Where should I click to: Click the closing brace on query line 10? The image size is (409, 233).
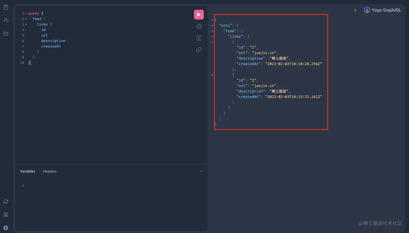pyautogui.click(x=29, y=63)
